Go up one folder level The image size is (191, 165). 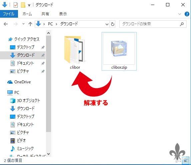click(30, 24)
